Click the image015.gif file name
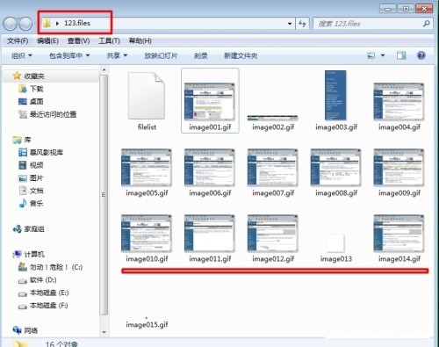The image size is (439, 347). (147, 324)
